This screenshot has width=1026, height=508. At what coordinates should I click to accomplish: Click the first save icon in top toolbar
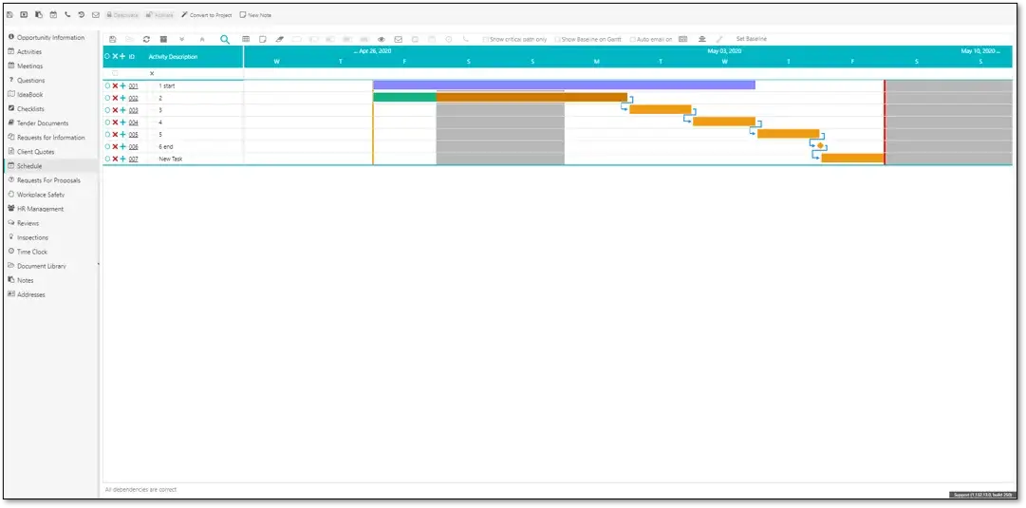pos(9,14)
